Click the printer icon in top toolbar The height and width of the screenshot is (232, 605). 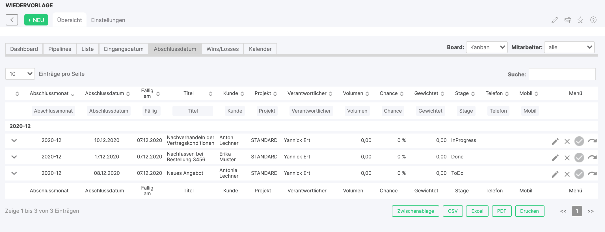click(567, 20)
